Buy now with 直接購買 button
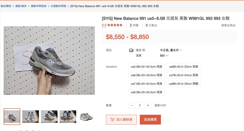The width and height of the screenshot is (244, 131). coord(150,119)
